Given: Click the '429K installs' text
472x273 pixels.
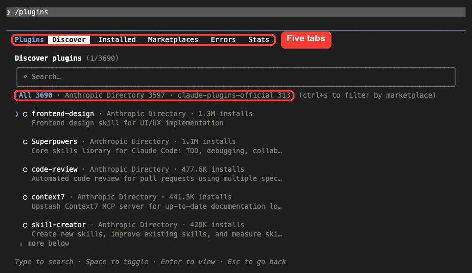Looking at the screenshot, I should (x=217, y=224).
